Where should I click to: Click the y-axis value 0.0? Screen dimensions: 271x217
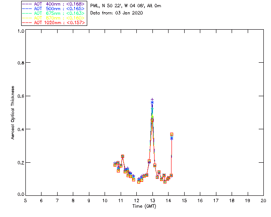click(x=21, y=195)
